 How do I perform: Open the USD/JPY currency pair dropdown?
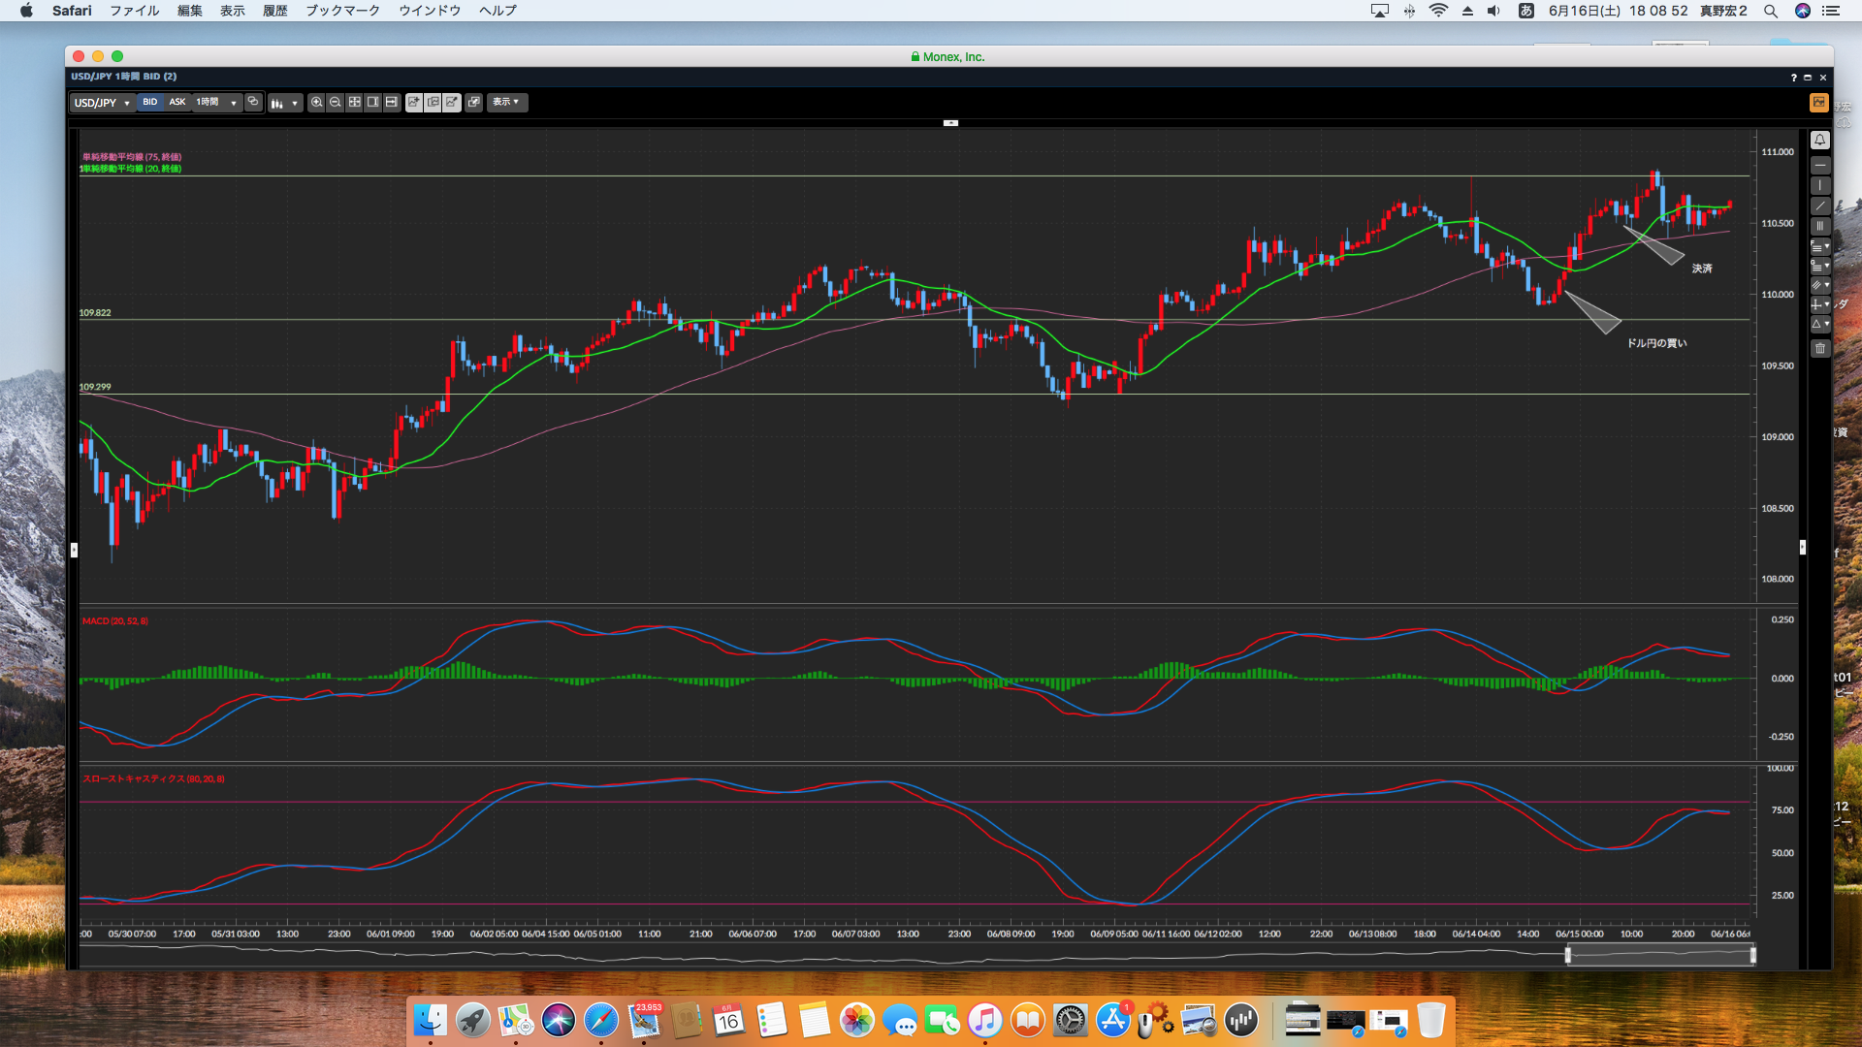point(102,103)
